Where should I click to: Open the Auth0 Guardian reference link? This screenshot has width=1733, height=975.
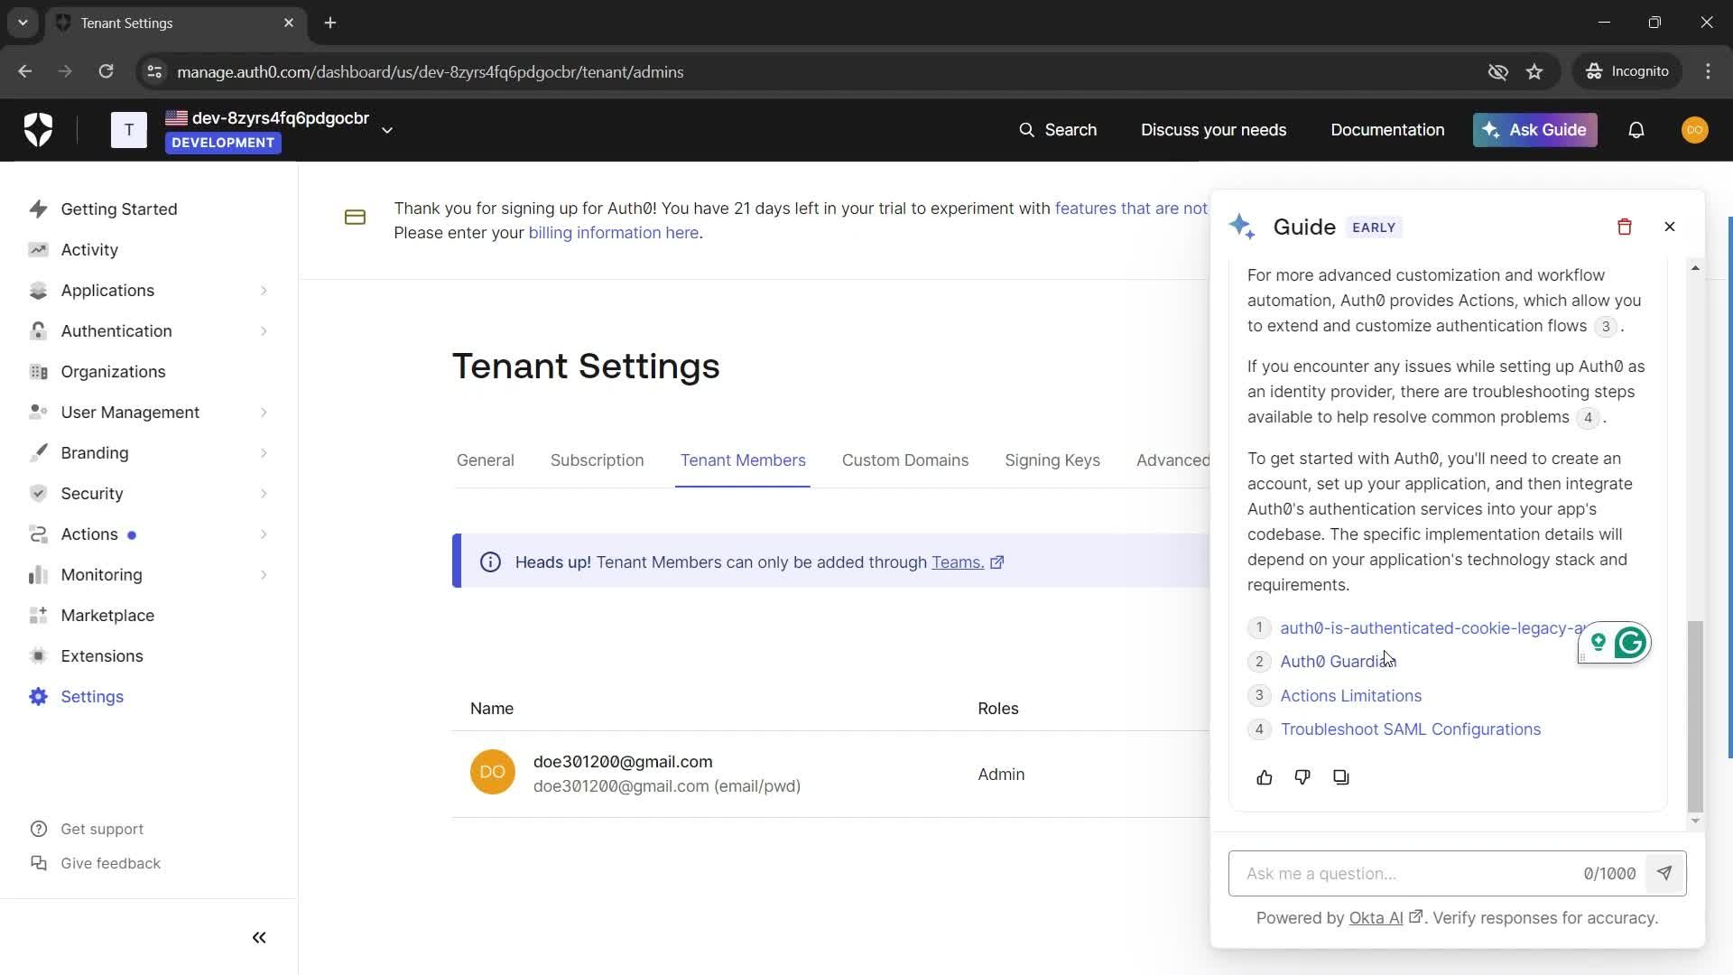click(x=1337, y=662)
